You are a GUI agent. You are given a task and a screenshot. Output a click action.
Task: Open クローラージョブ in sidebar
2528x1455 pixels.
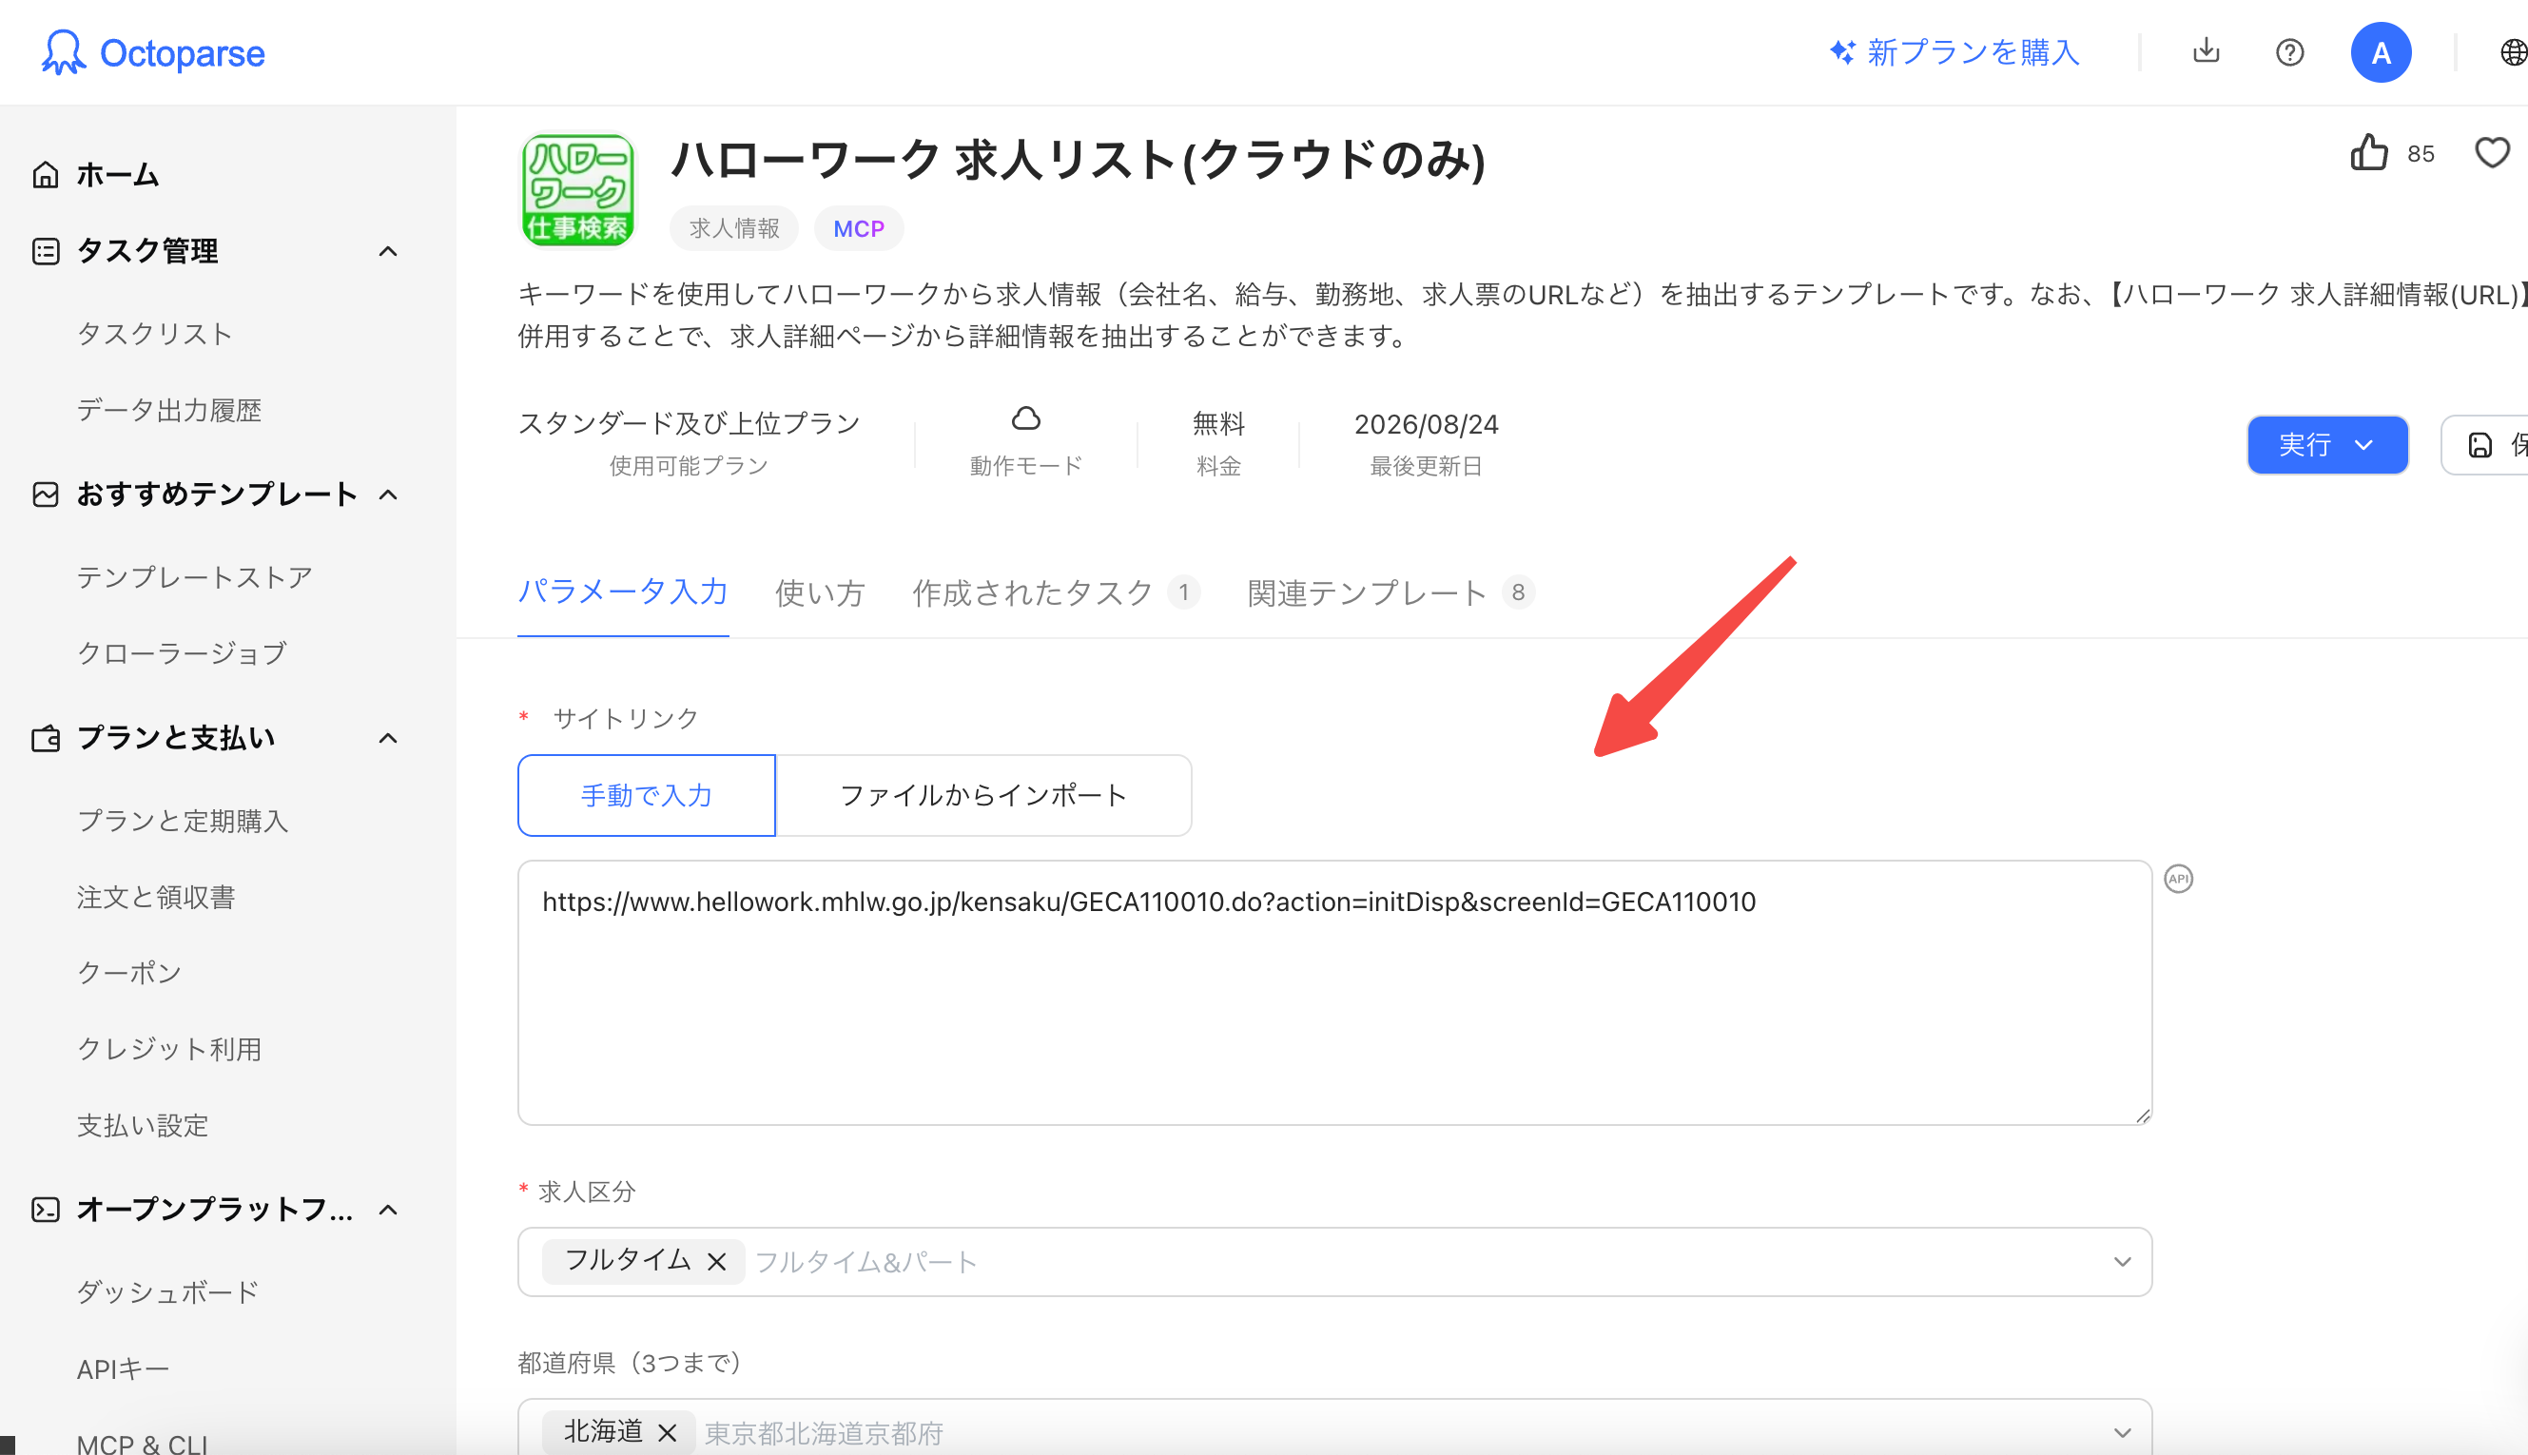tap(182, 653)
